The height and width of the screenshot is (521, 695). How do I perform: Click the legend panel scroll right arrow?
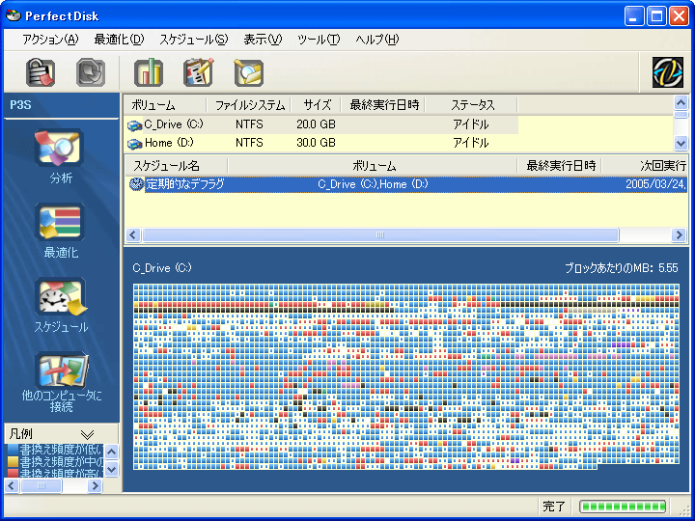click(x=94, y=485)
